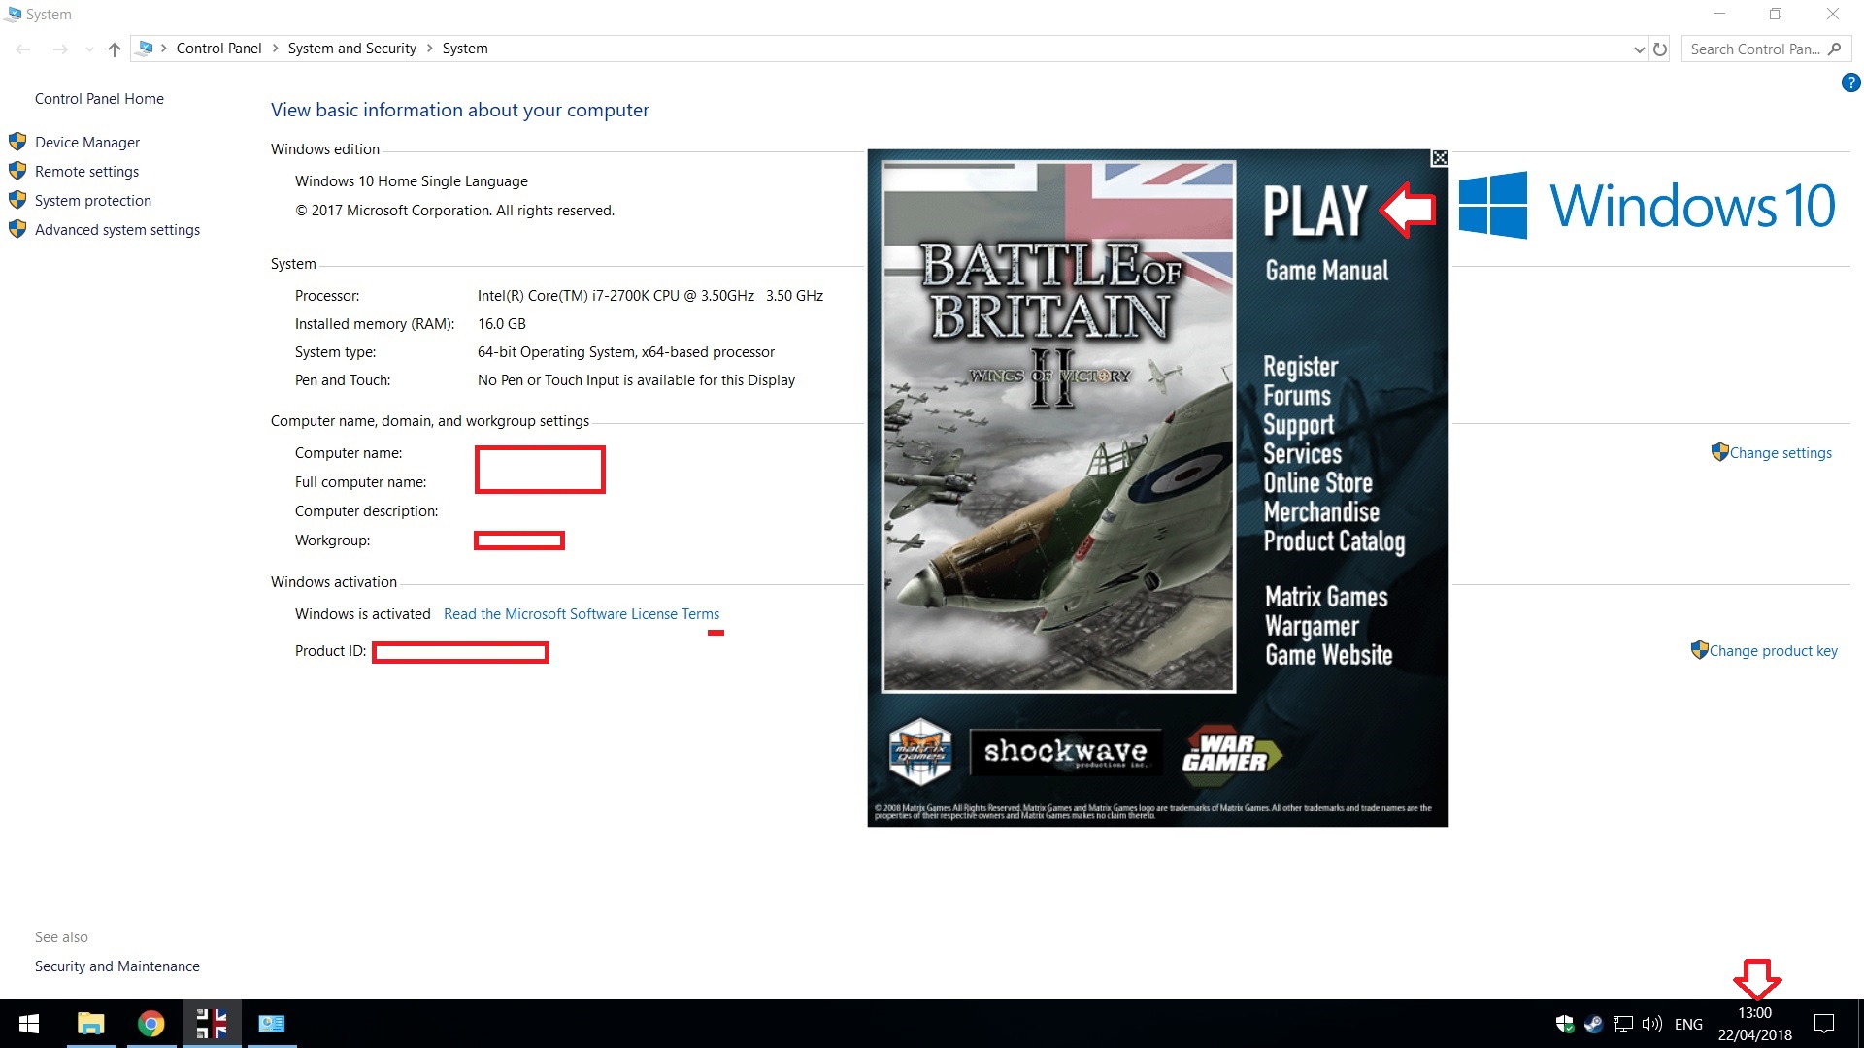Open Device Manager link
1864x1048 pixels.
[x=87, y=143]
